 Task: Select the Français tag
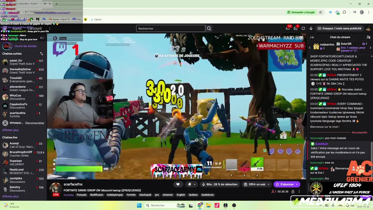pyautogui.click(x=82, y=195)
